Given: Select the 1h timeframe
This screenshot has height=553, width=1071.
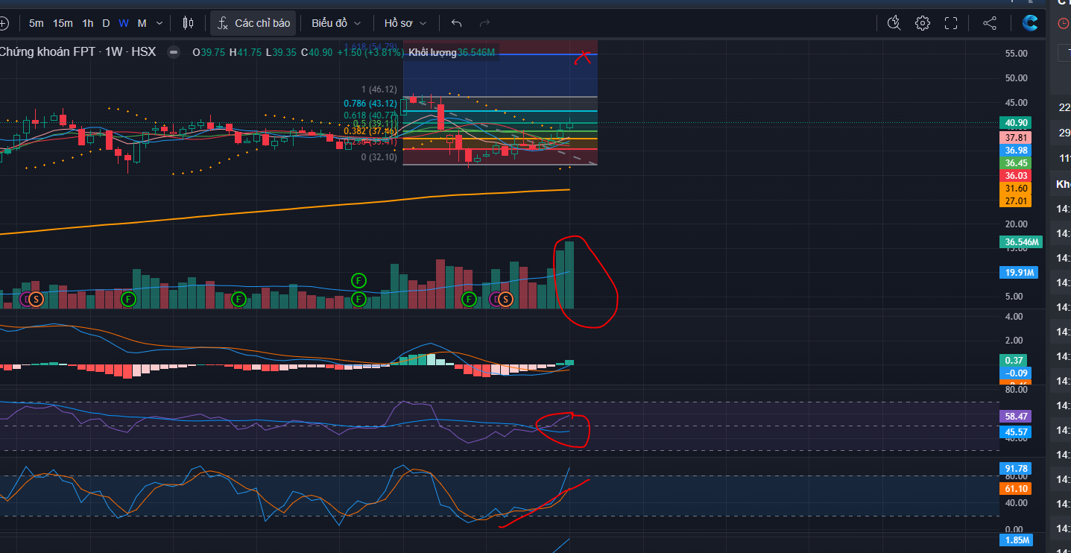Looking at the screenshot, I should click(x=88, y=23).
